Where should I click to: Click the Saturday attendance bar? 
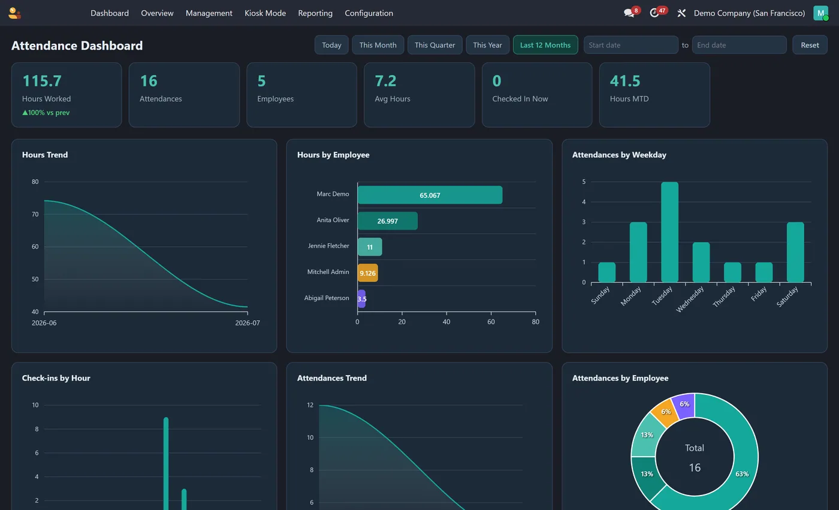pyautogui.click(x=795, y=252)
